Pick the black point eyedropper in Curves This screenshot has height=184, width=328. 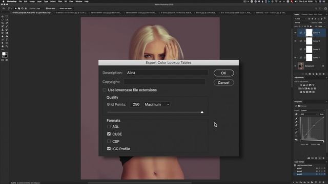click(x=296, y=119)
